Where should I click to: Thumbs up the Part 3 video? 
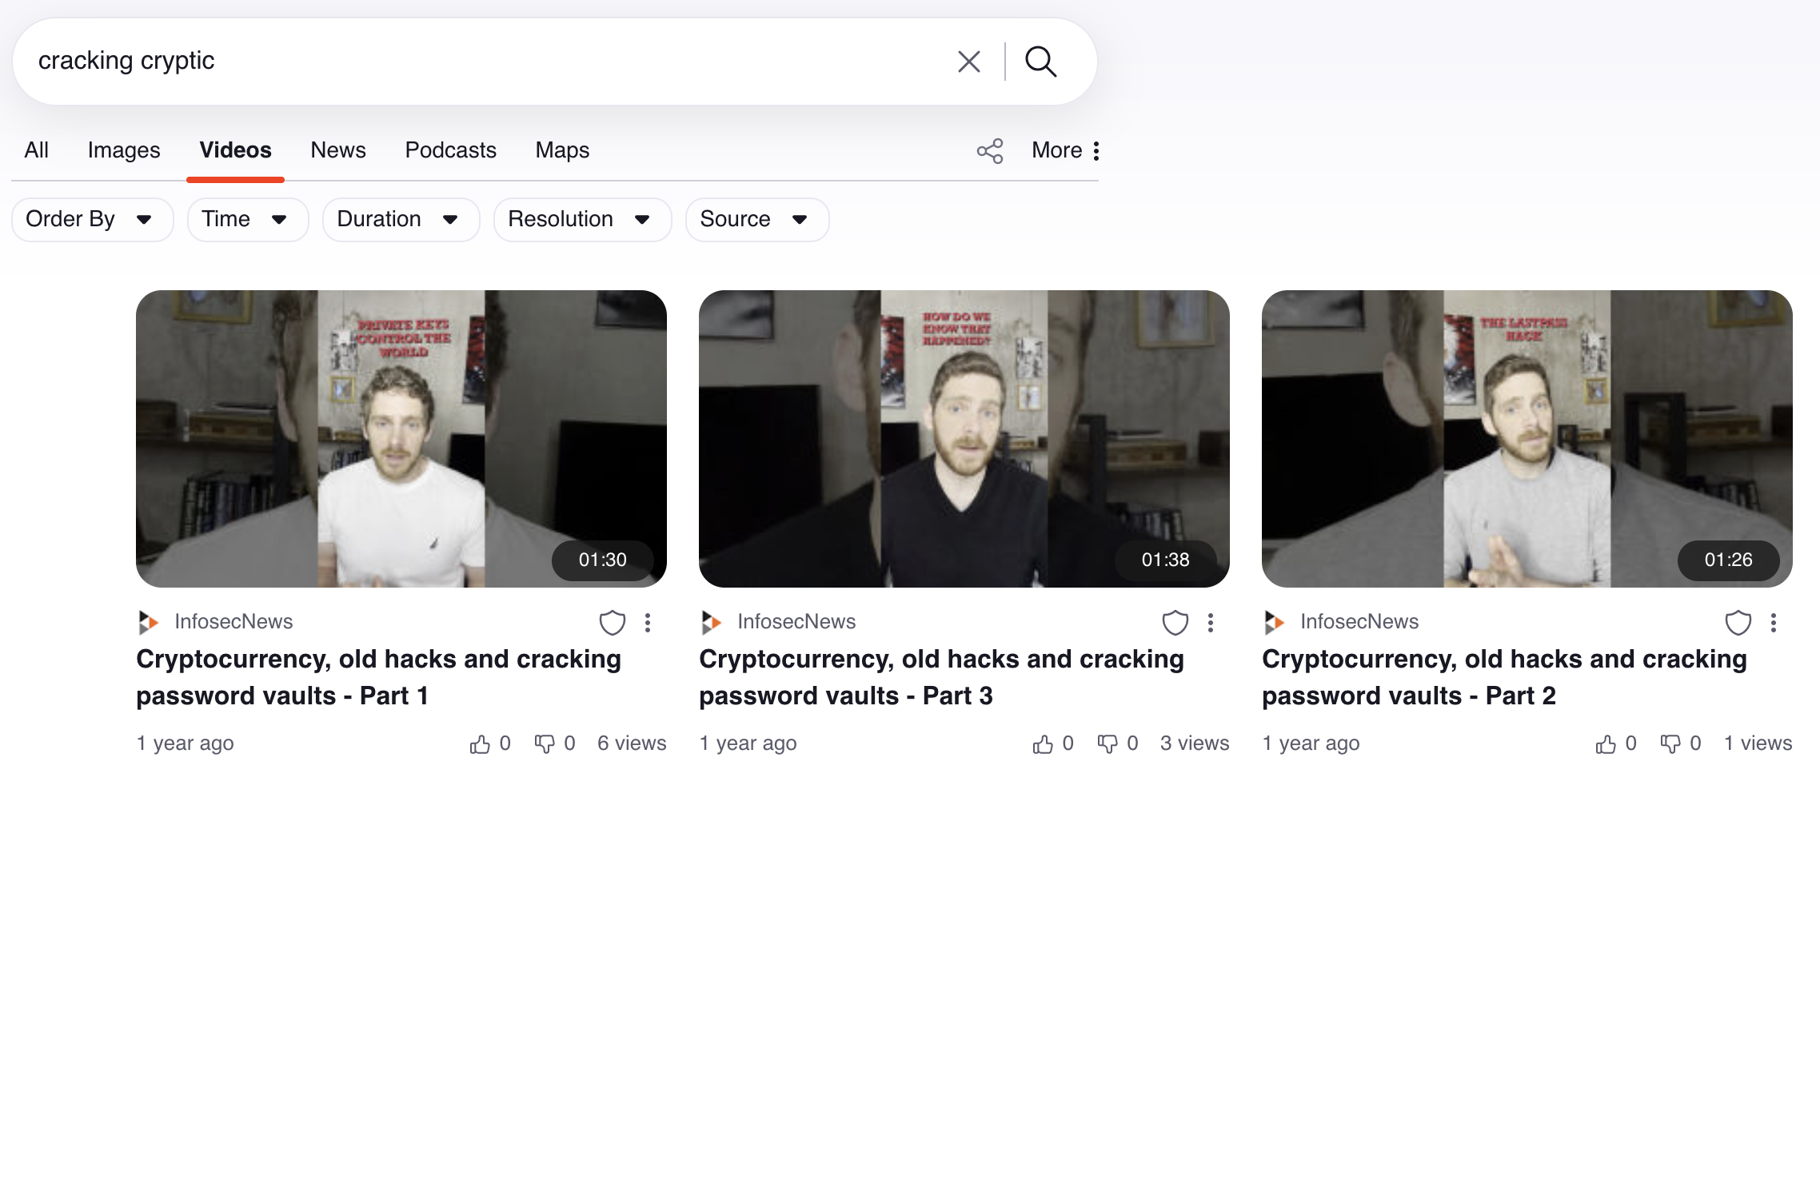tap(1043, 744)
